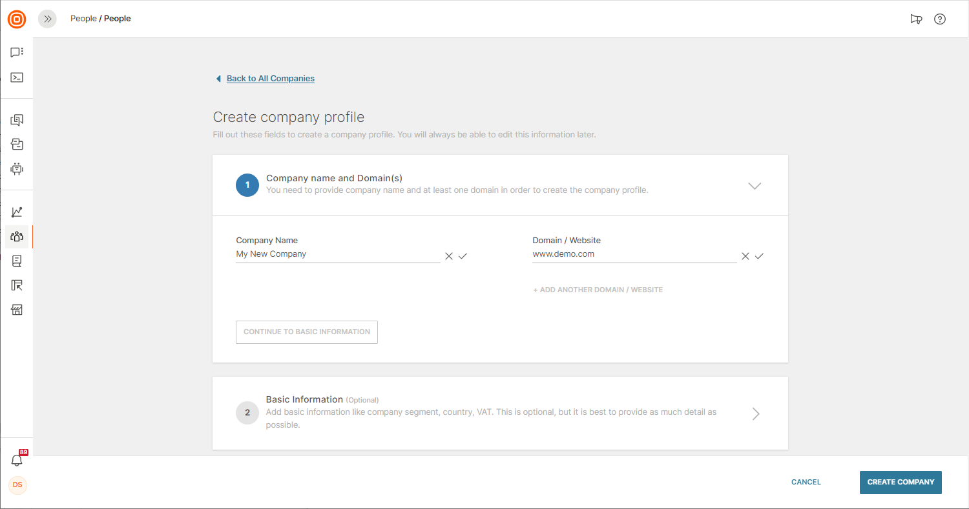Open the storefront icon in sidebar
Viewport: 969px width, 509px height.
click(x=17, y=310)
